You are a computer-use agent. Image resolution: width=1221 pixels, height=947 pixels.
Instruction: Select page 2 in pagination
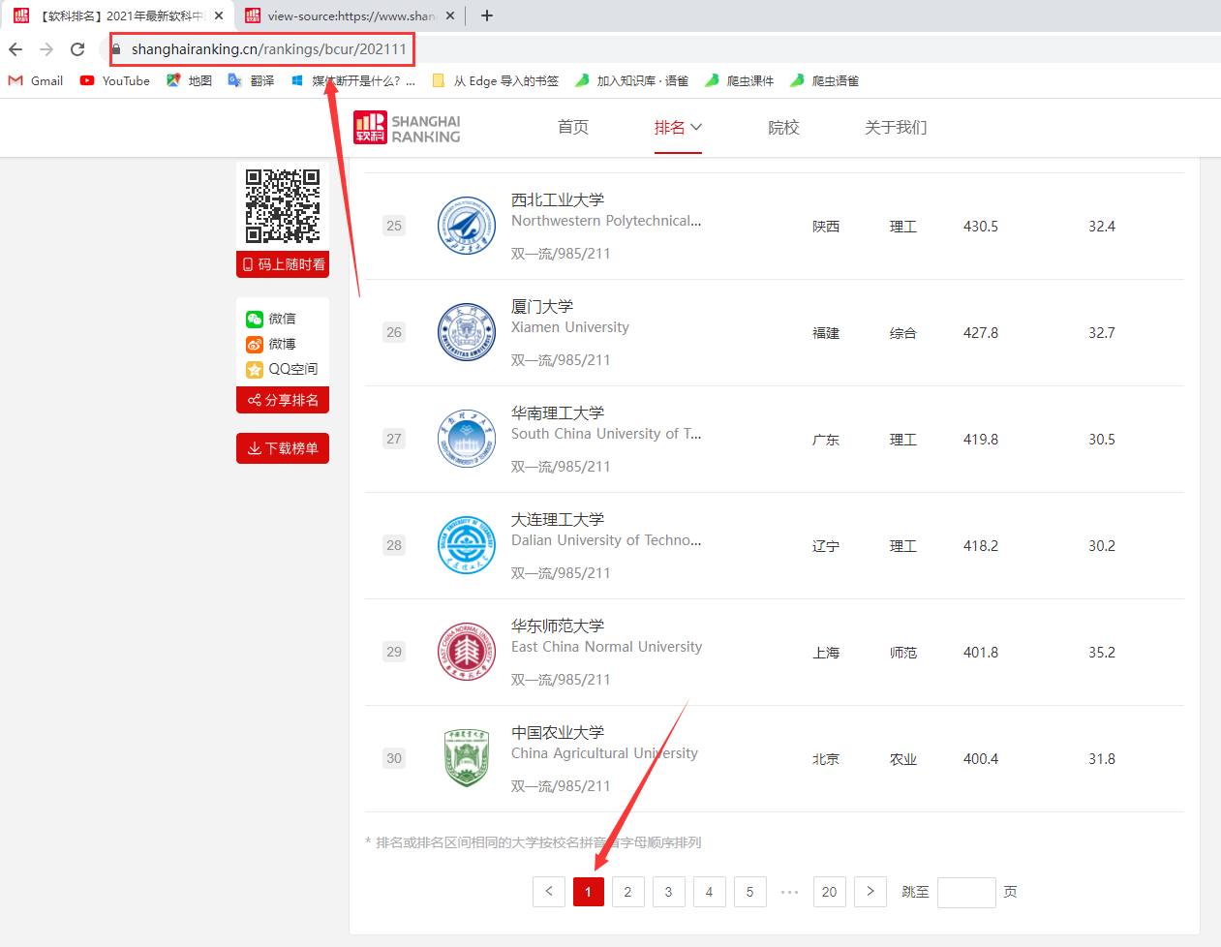(628, 892)
